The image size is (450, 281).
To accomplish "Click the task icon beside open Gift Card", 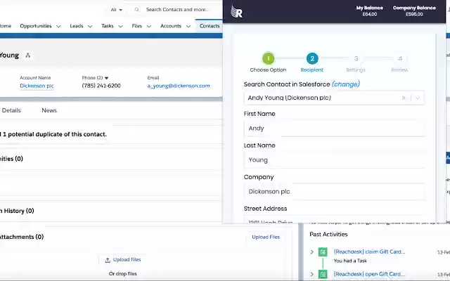I will coord(323,275).
